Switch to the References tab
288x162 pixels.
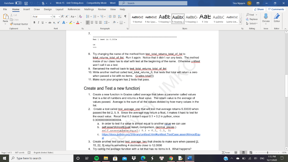coord(74,9)
